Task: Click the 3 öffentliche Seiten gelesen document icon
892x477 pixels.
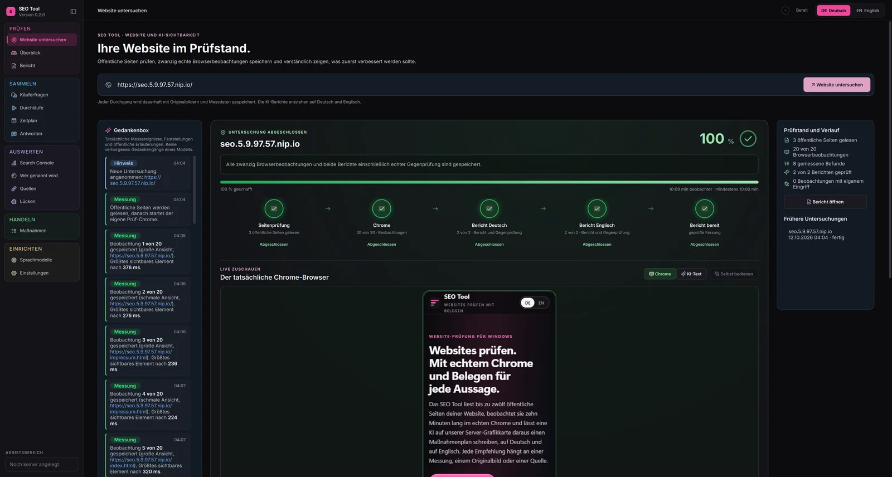Action: pos(787,140)
